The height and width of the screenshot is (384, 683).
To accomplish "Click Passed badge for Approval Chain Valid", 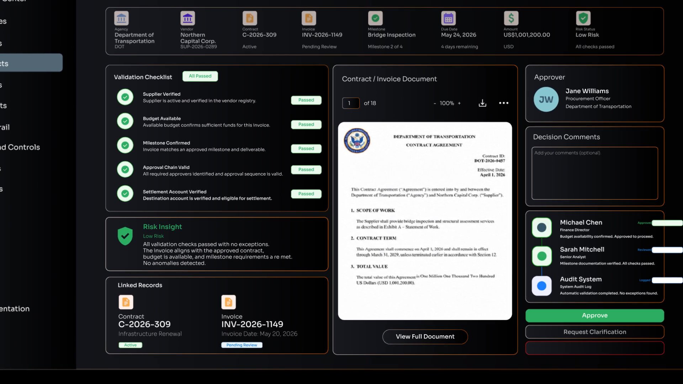I will 306,170.
